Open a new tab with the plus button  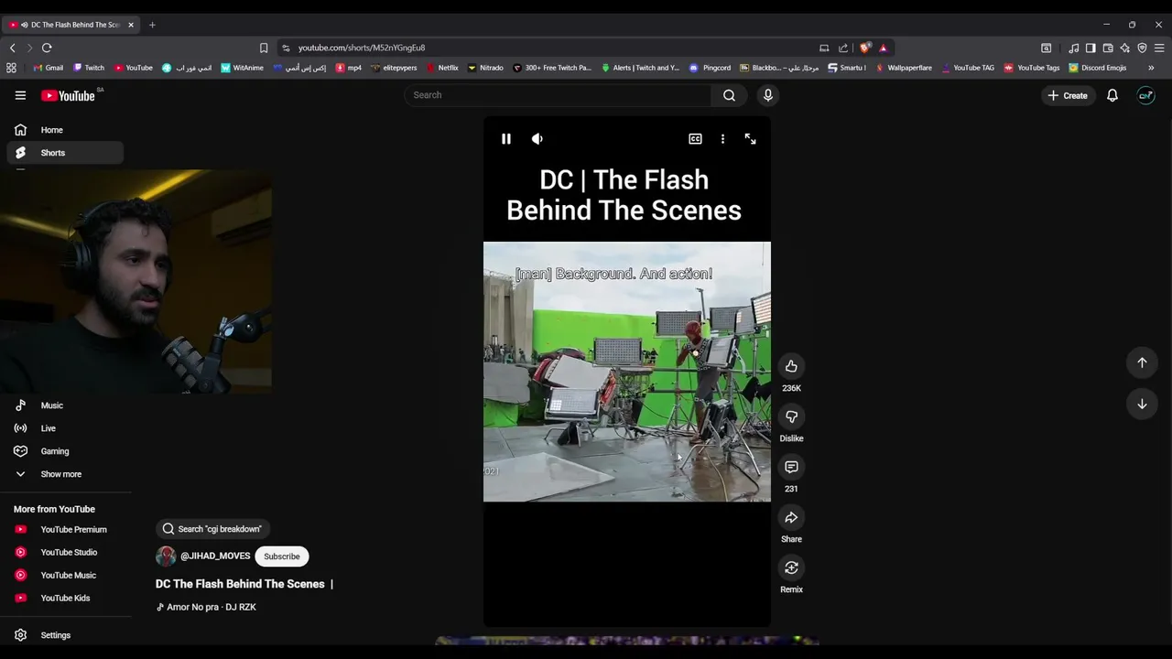(152, 25)
